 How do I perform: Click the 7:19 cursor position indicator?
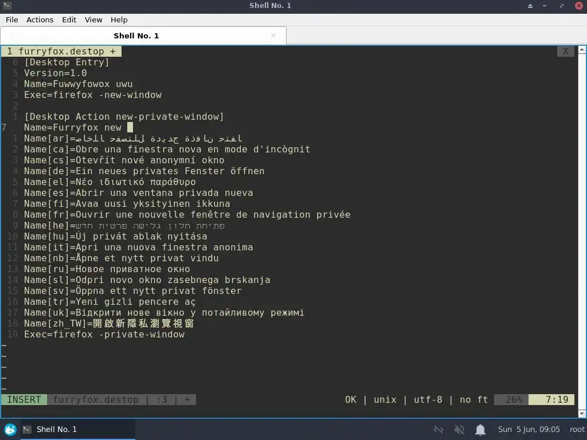pos(551,399)
